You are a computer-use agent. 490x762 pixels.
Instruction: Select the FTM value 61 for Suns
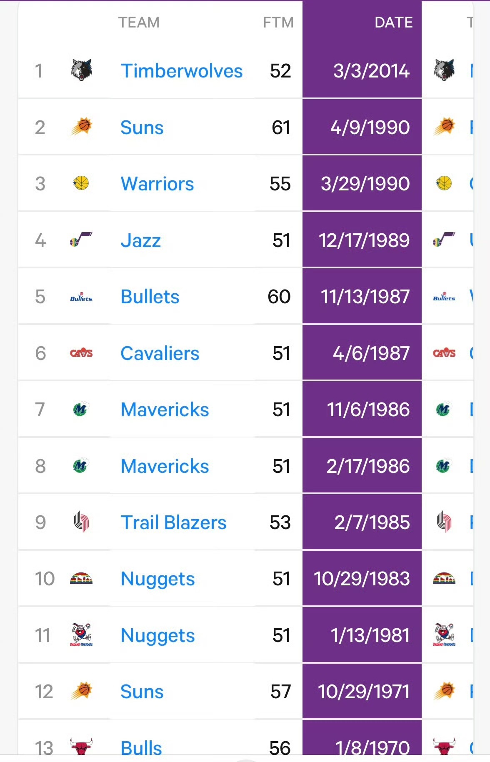281,127
